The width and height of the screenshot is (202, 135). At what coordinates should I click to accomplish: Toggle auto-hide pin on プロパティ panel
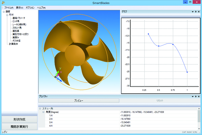[196, 97]
